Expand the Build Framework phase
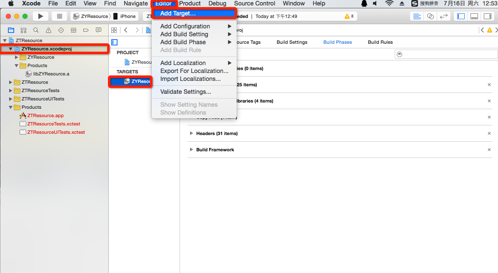498x273 pixels. tap(191, 150)
